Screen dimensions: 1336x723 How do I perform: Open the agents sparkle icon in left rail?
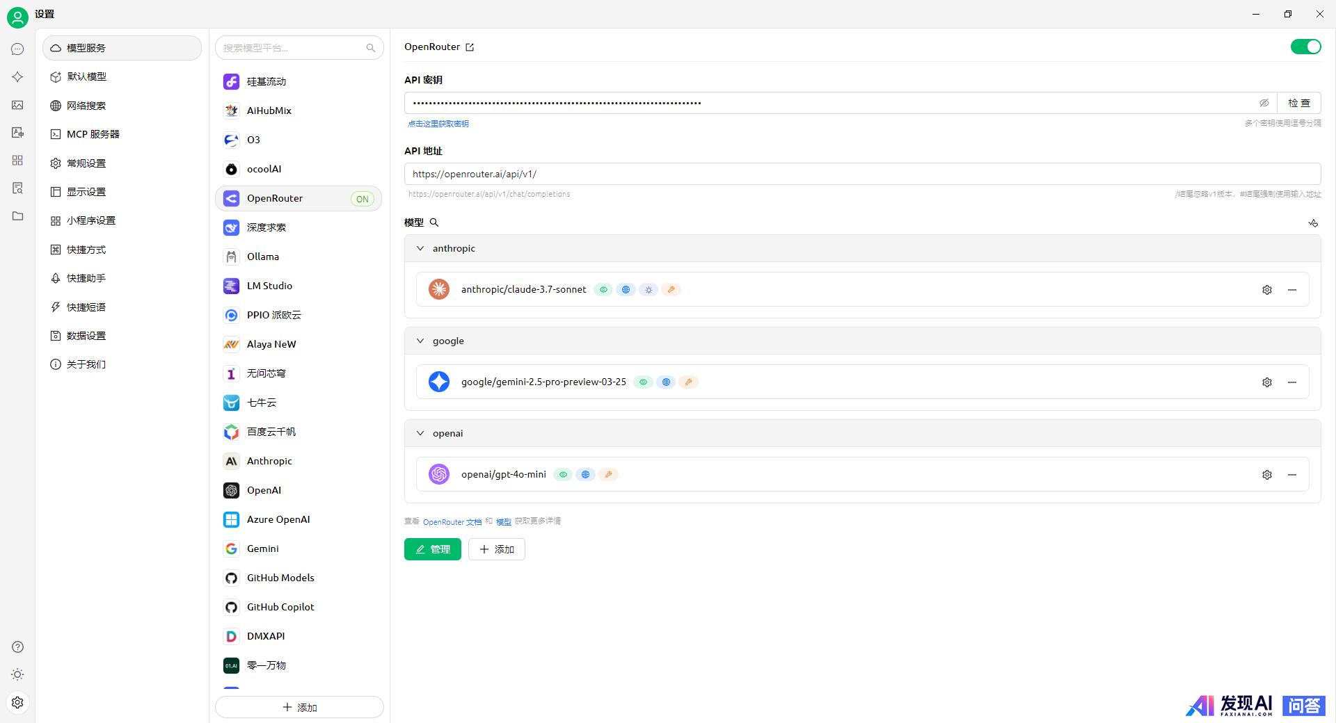[x=17, y=77]
